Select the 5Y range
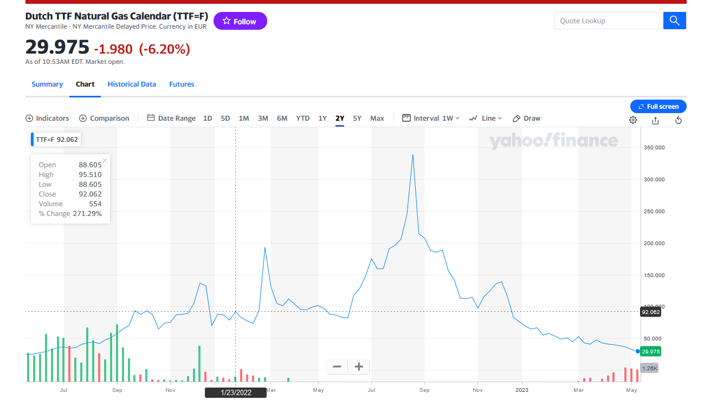Viewport: 717px width, 400px height. [357, 118]
